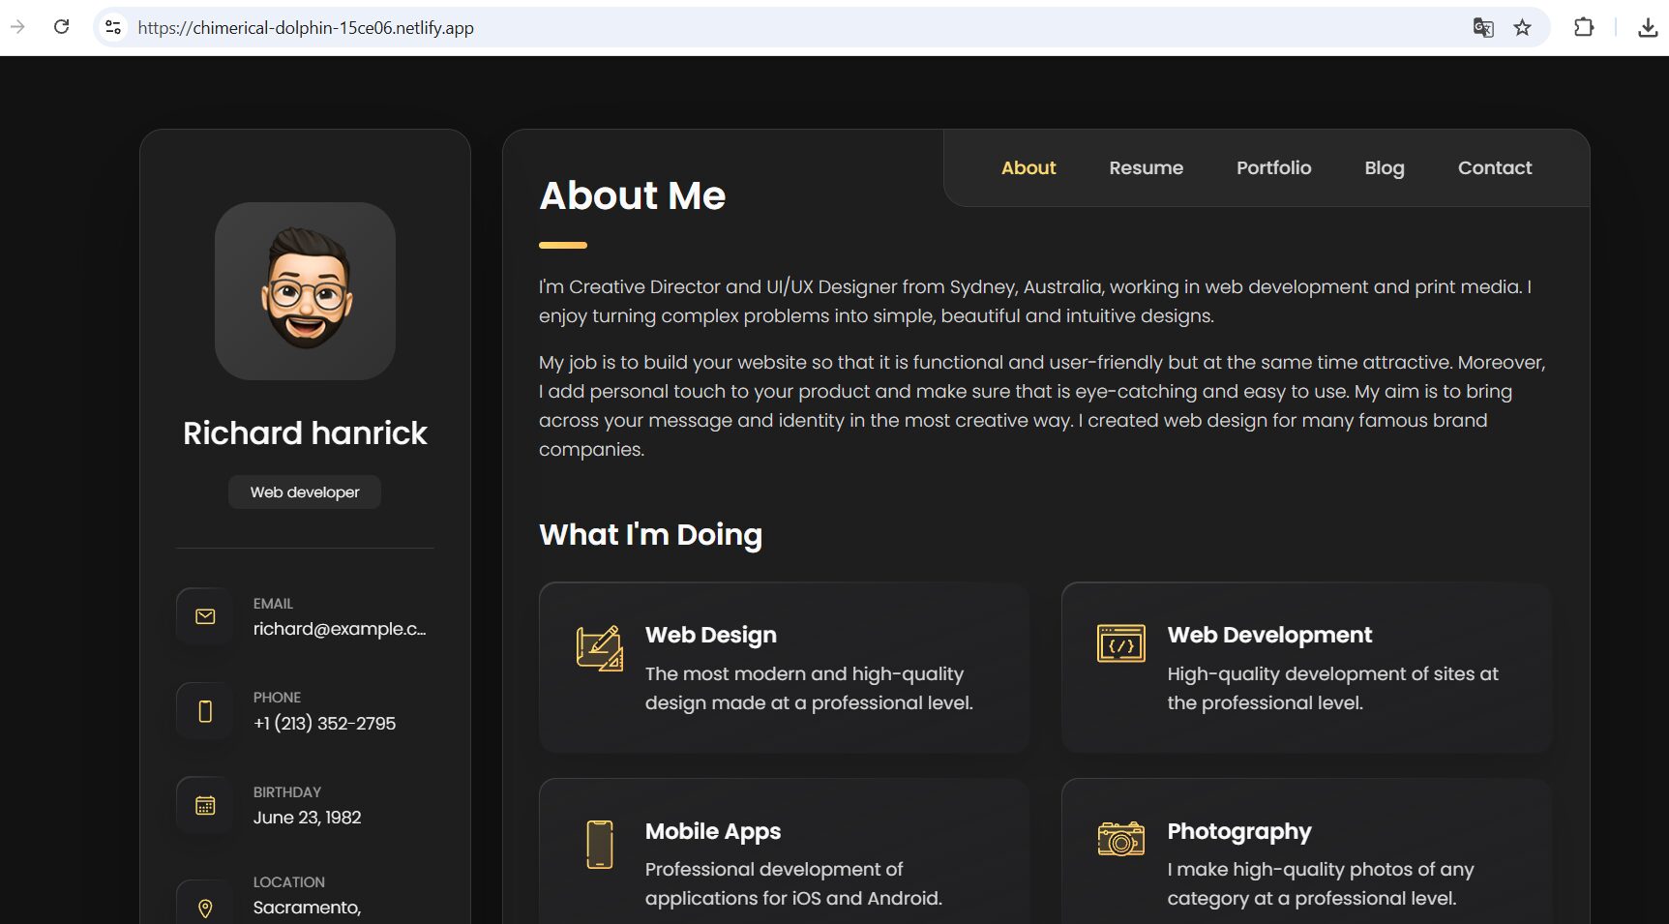Open the Contact page
Viewport: 1669px width, 924px height.
[1494, 167]
